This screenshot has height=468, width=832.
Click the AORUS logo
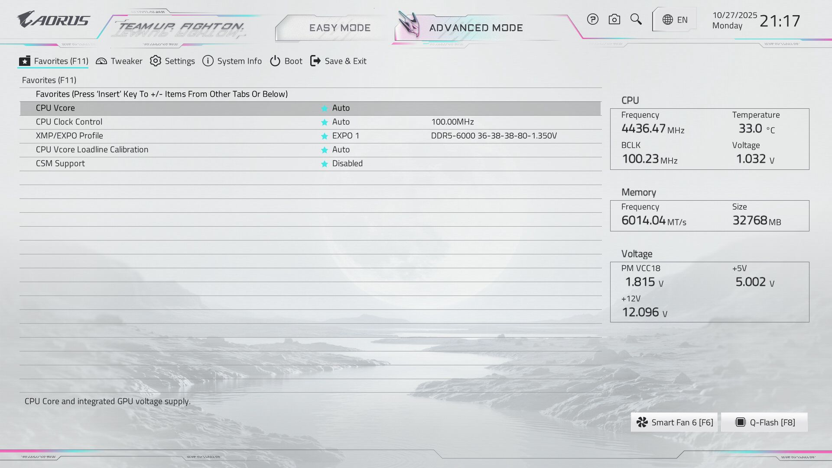pyautogui.click(x=53, y=19)
